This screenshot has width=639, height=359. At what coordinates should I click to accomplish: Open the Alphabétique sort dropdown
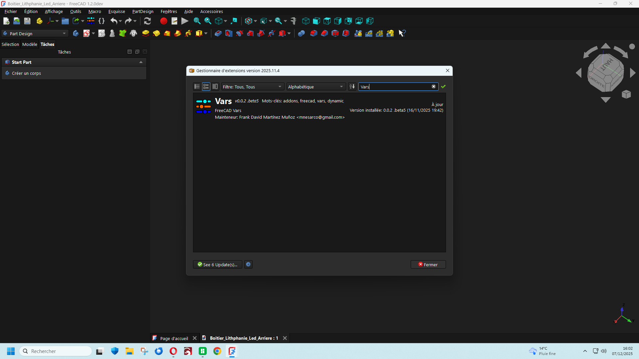(316, 86)
